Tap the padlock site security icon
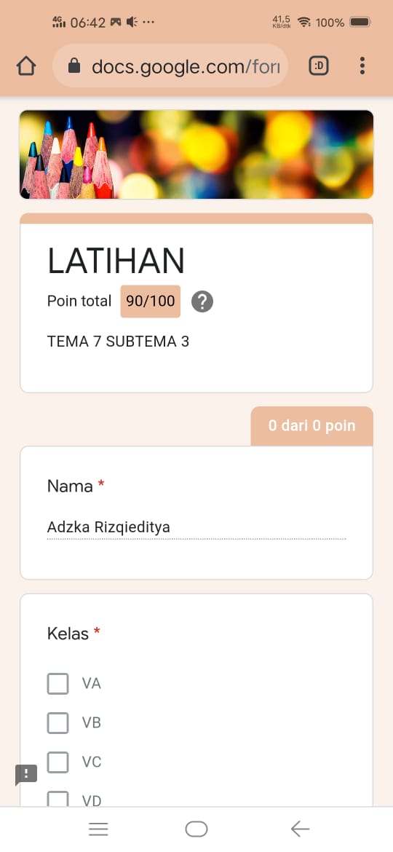The height and width of the screenshot is (852, 393). pos(74,66)
